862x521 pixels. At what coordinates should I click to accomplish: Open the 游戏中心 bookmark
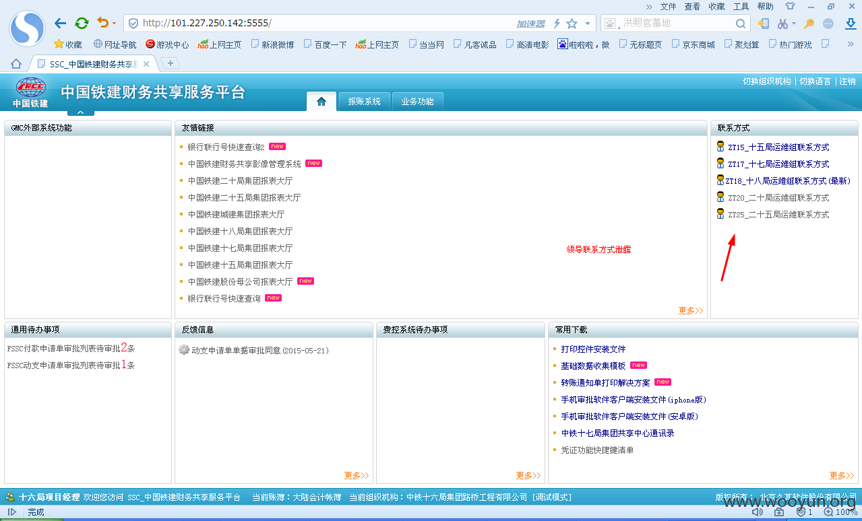(x=167, y=44)
